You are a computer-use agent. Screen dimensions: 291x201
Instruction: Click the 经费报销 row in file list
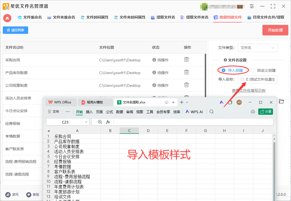click(23, 124)
